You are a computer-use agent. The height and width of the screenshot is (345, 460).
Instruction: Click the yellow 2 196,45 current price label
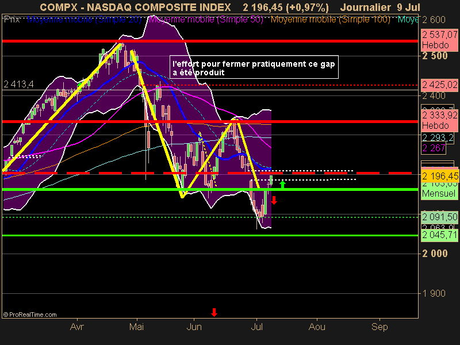point(439,176)
